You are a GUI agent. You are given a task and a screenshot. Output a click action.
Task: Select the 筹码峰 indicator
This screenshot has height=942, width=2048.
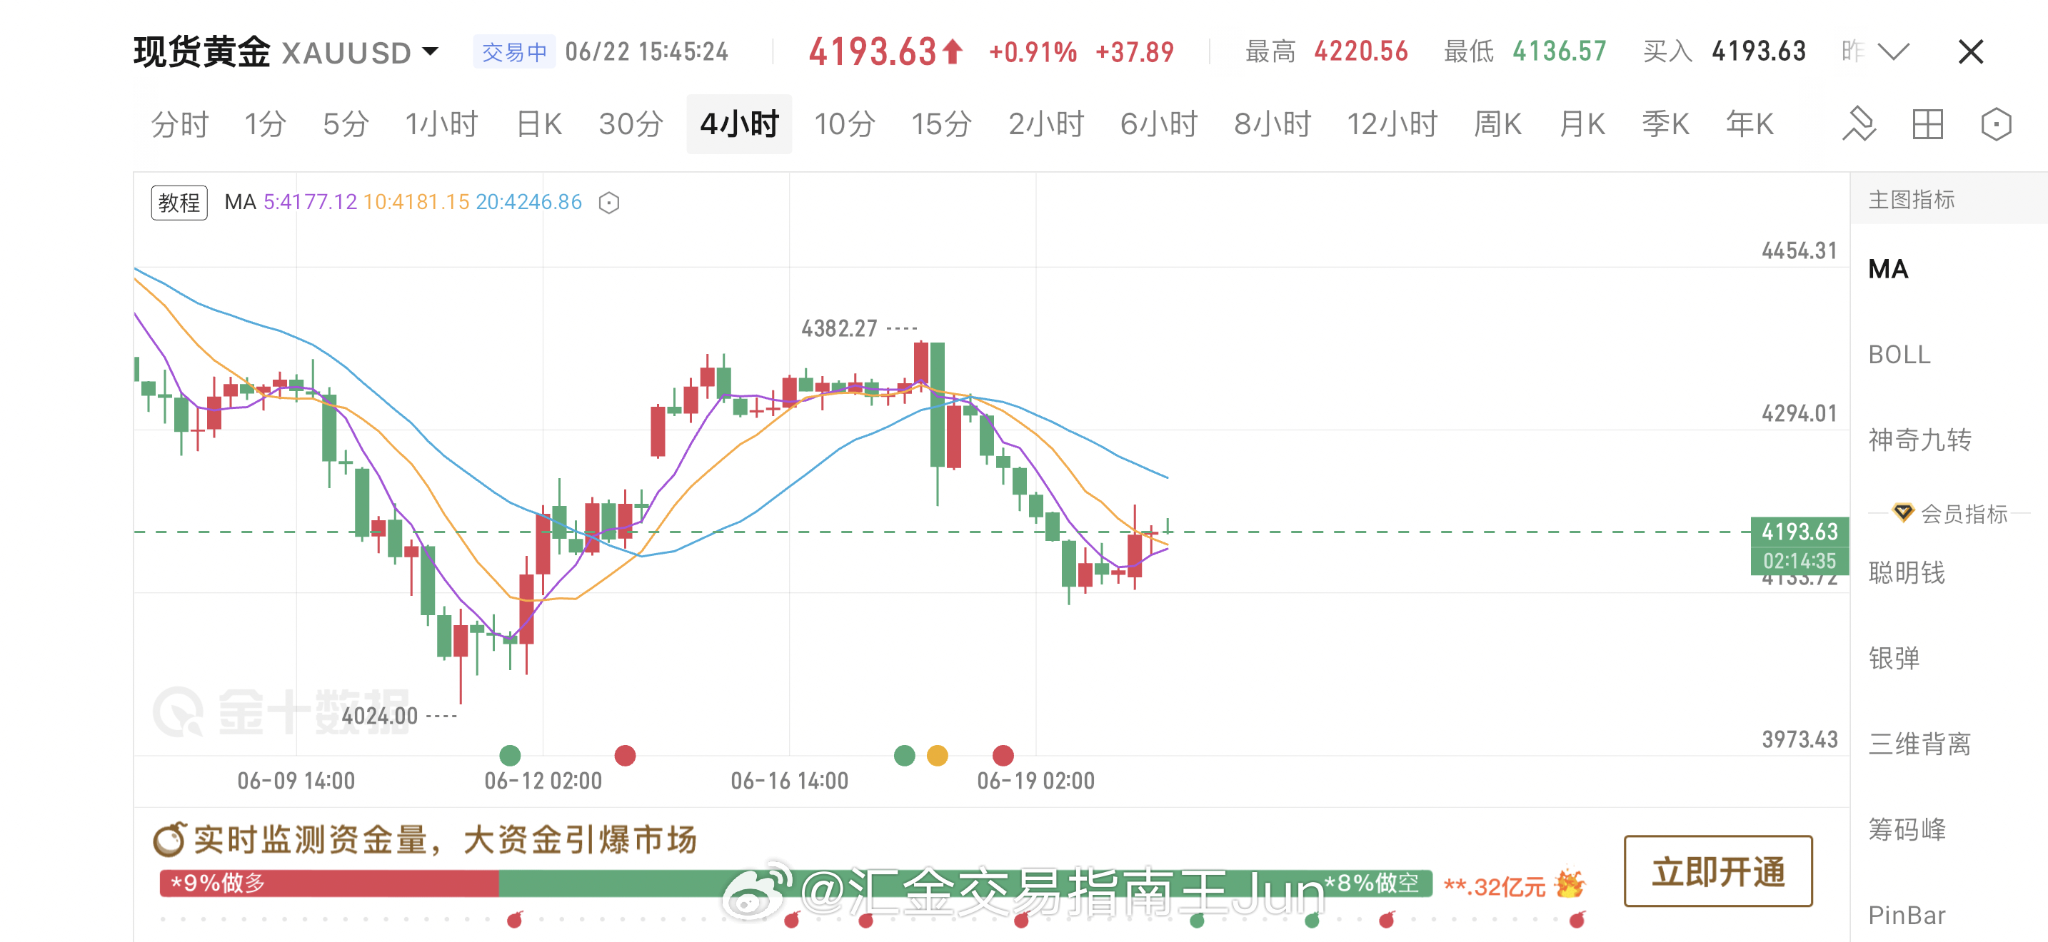(x=1907, y=829)
